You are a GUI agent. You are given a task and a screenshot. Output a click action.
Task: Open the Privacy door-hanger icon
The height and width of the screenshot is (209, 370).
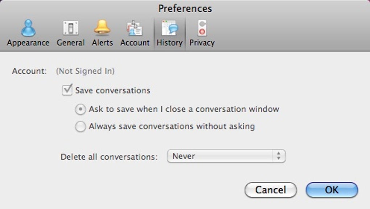tap(202, 28)
